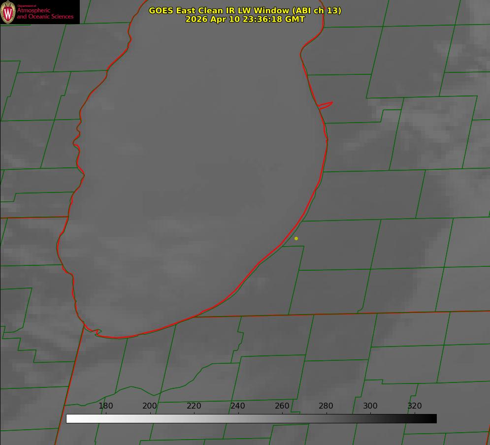Click the GMT label in the timestamp
The height and width of the screenshot is (445, 490).
pos(294,19)
